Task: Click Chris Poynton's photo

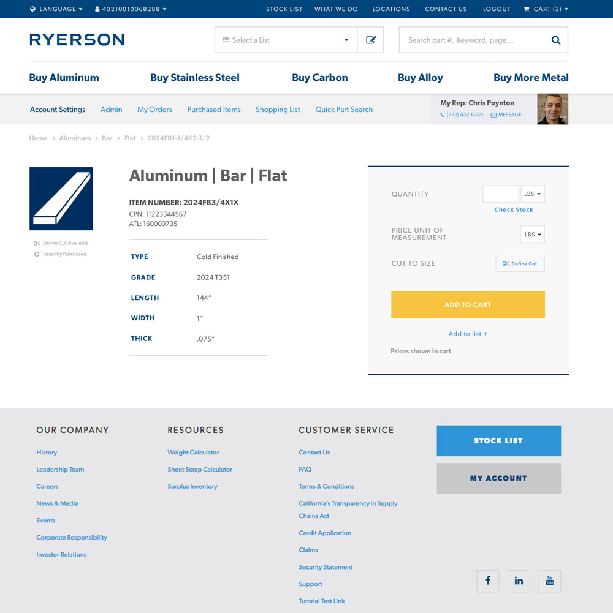Action: tap(552, 109)
